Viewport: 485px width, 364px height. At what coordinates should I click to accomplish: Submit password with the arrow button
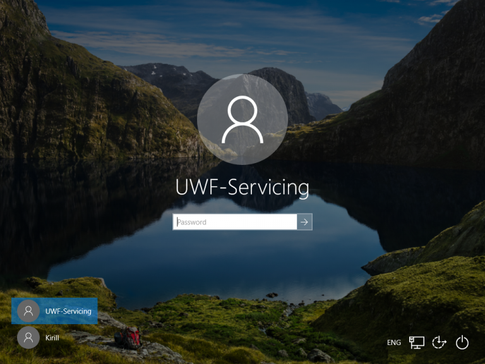[304, 222]
